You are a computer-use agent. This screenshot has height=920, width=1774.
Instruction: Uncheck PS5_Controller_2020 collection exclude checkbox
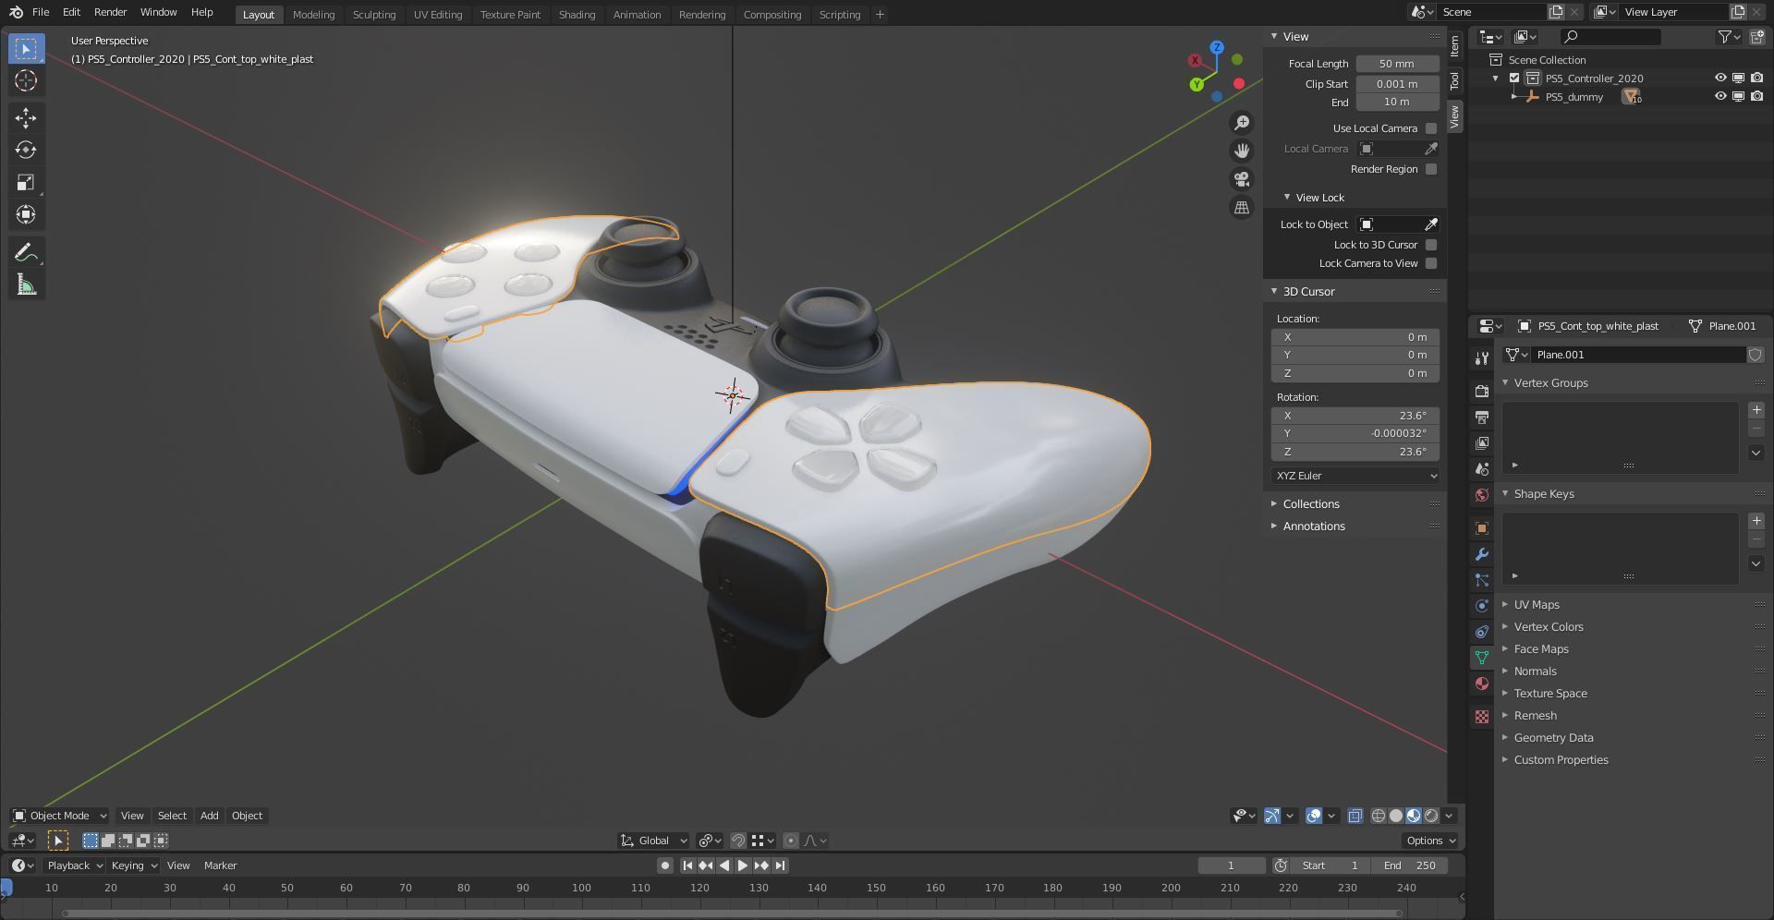pos(1514,79)
